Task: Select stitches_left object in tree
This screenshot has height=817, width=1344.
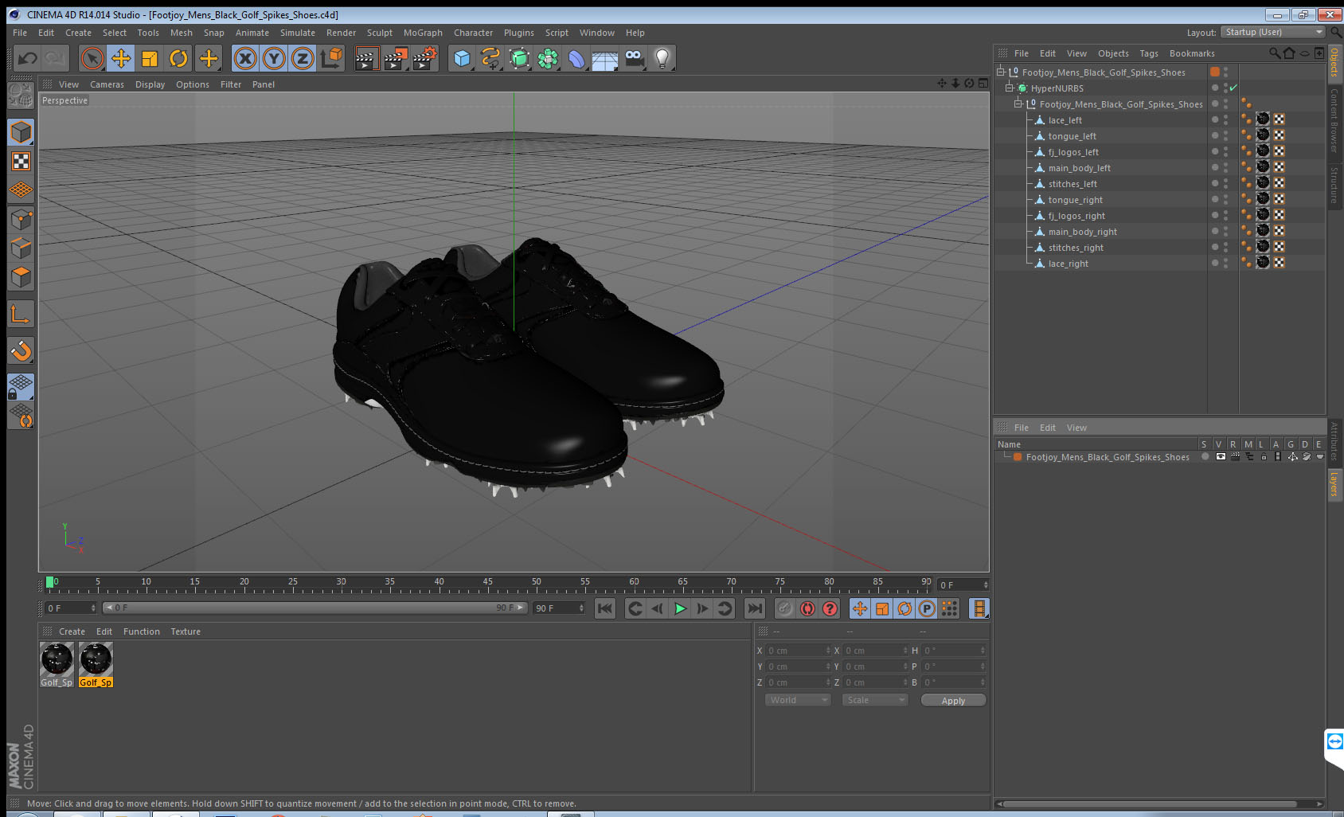Action: click(x=1072, y=184)
